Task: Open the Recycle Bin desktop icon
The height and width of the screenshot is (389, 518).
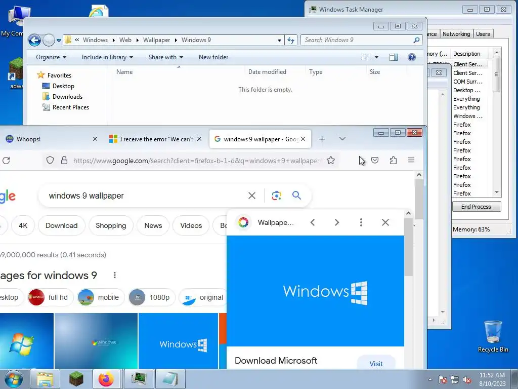Action: 493,336
